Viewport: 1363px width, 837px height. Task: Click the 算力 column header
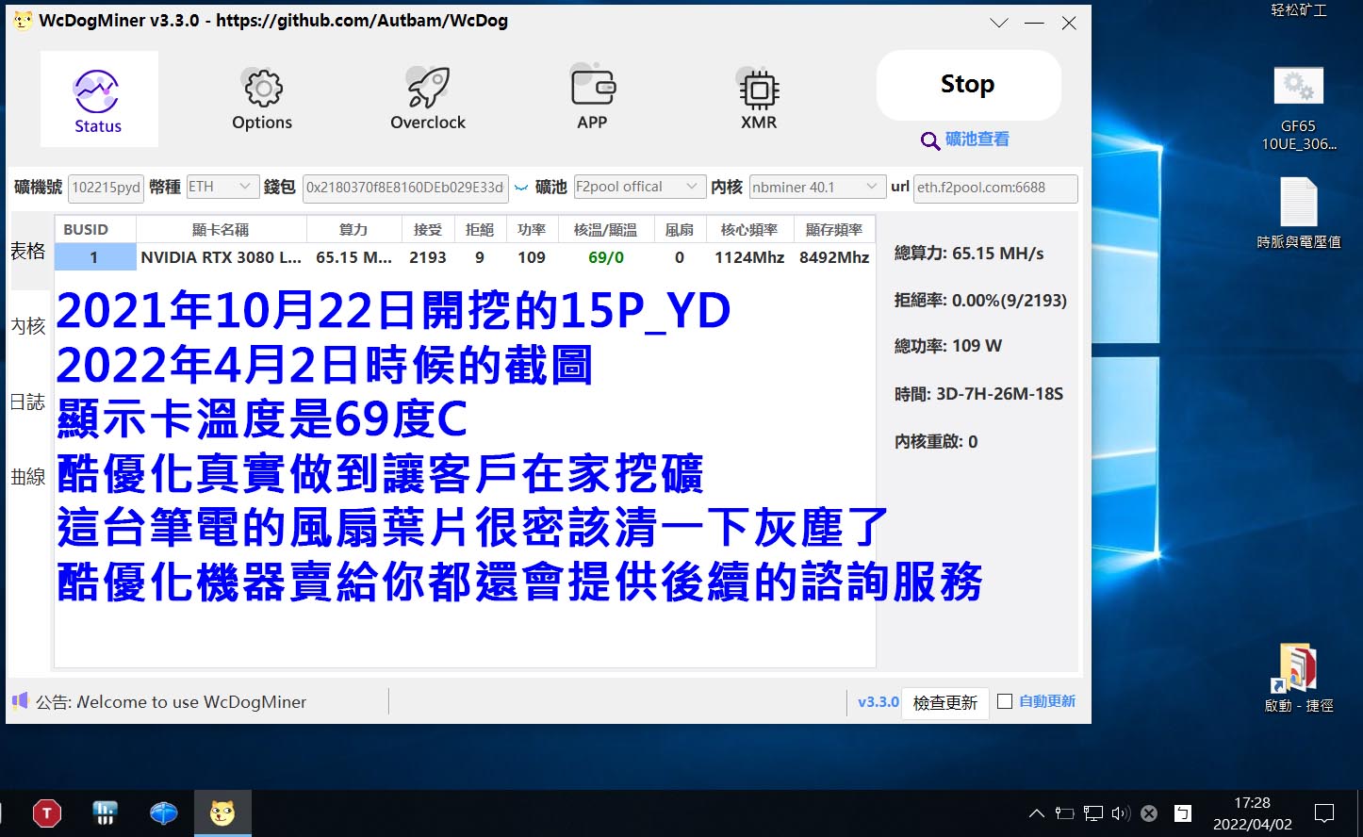[x=353, y=230]
